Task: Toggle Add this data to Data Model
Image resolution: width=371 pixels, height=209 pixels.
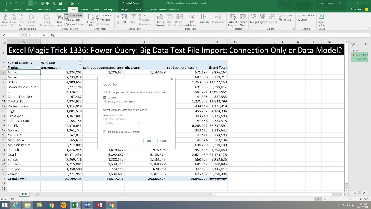Action: pos(122,132)
